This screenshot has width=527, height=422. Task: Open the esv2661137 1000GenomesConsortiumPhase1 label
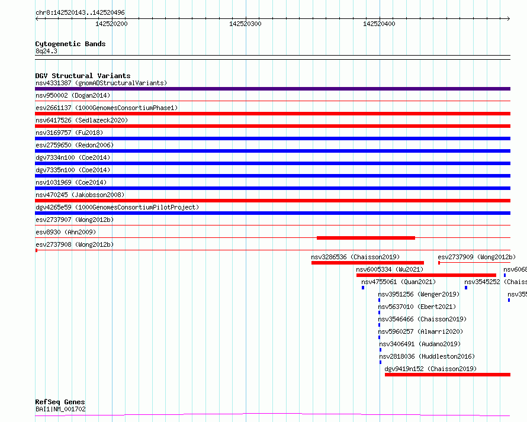[107, 108]
